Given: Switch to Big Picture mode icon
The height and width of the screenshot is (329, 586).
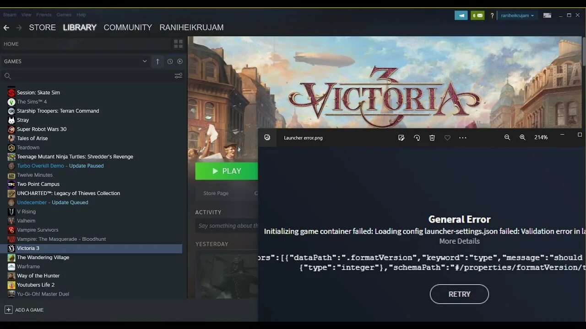Looking at the screenshot, I should (547, 15).
